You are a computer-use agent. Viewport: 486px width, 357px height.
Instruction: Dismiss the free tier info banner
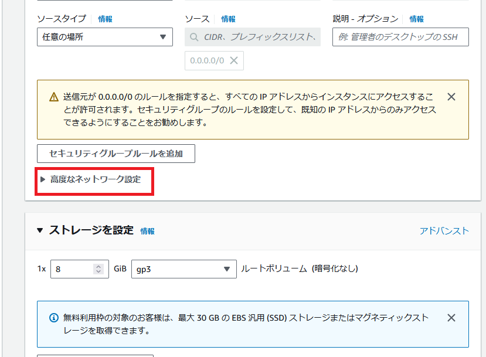pyautogui.click(x=451, y=318)
